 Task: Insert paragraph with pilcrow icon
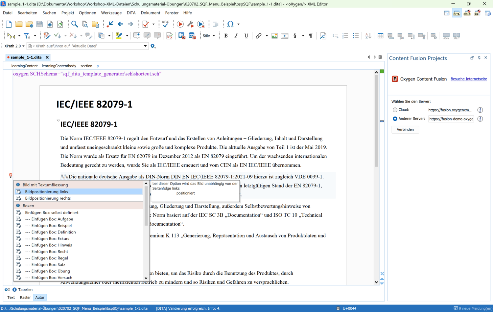click(311, 35)
